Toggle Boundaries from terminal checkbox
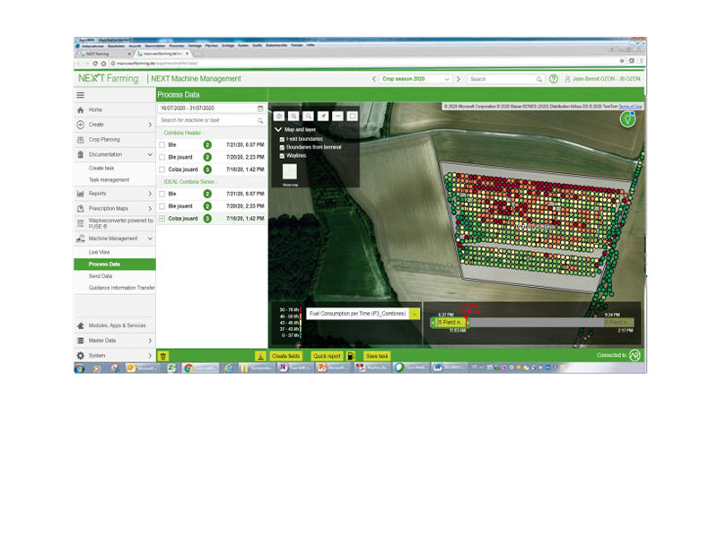Viewport: 718px width, 538px height. click(x=282, y=147)
